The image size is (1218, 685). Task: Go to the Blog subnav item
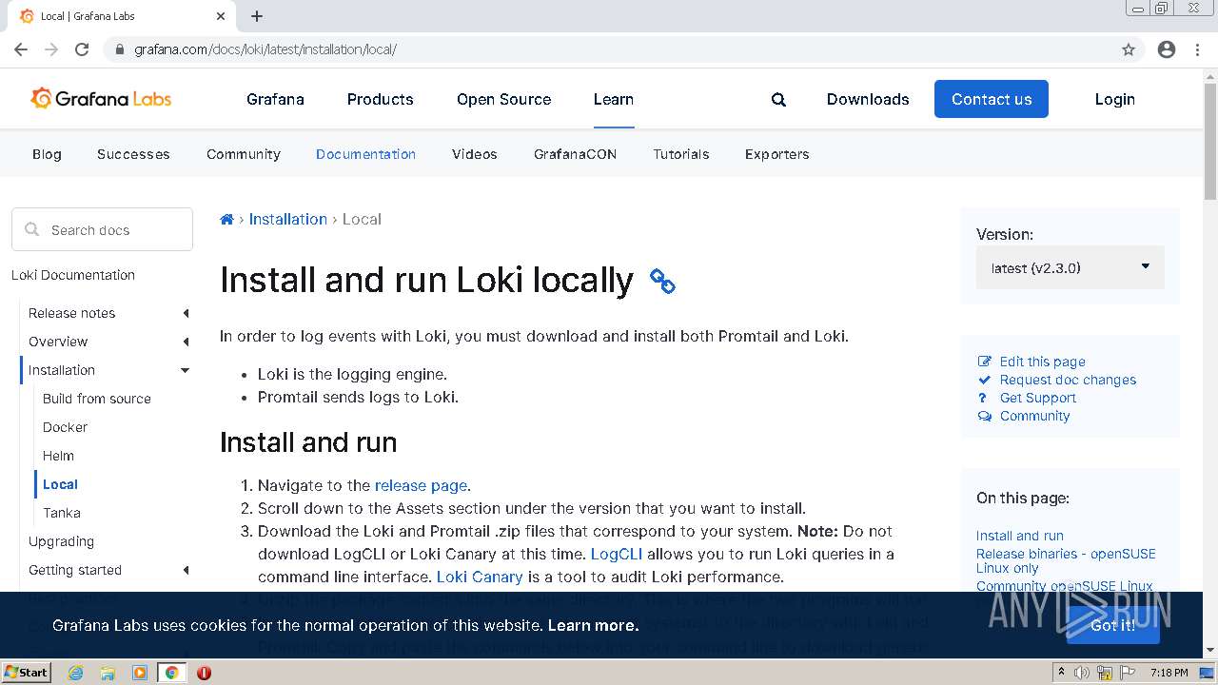[x=47, y=154]
